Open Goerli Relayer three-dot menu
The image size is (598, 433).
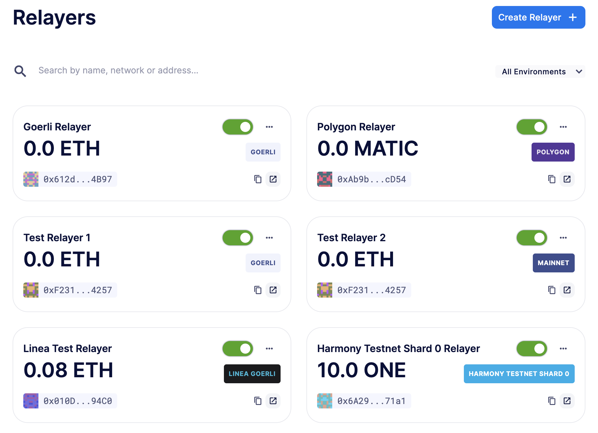(269, 127)
